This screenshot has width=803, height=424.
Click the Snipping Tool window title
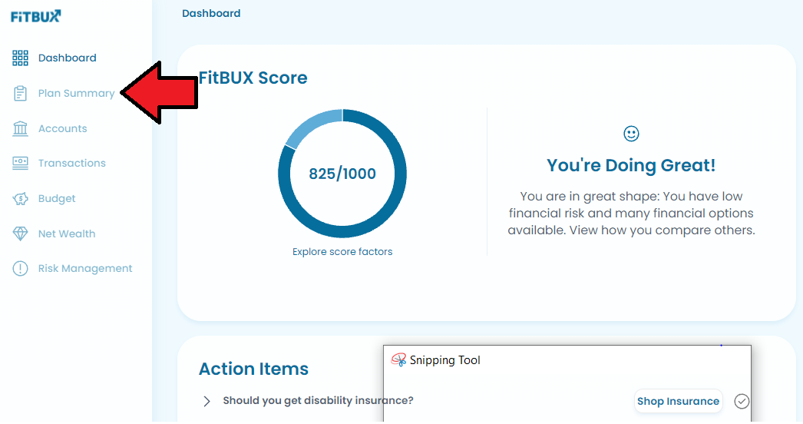coord(444,360)
